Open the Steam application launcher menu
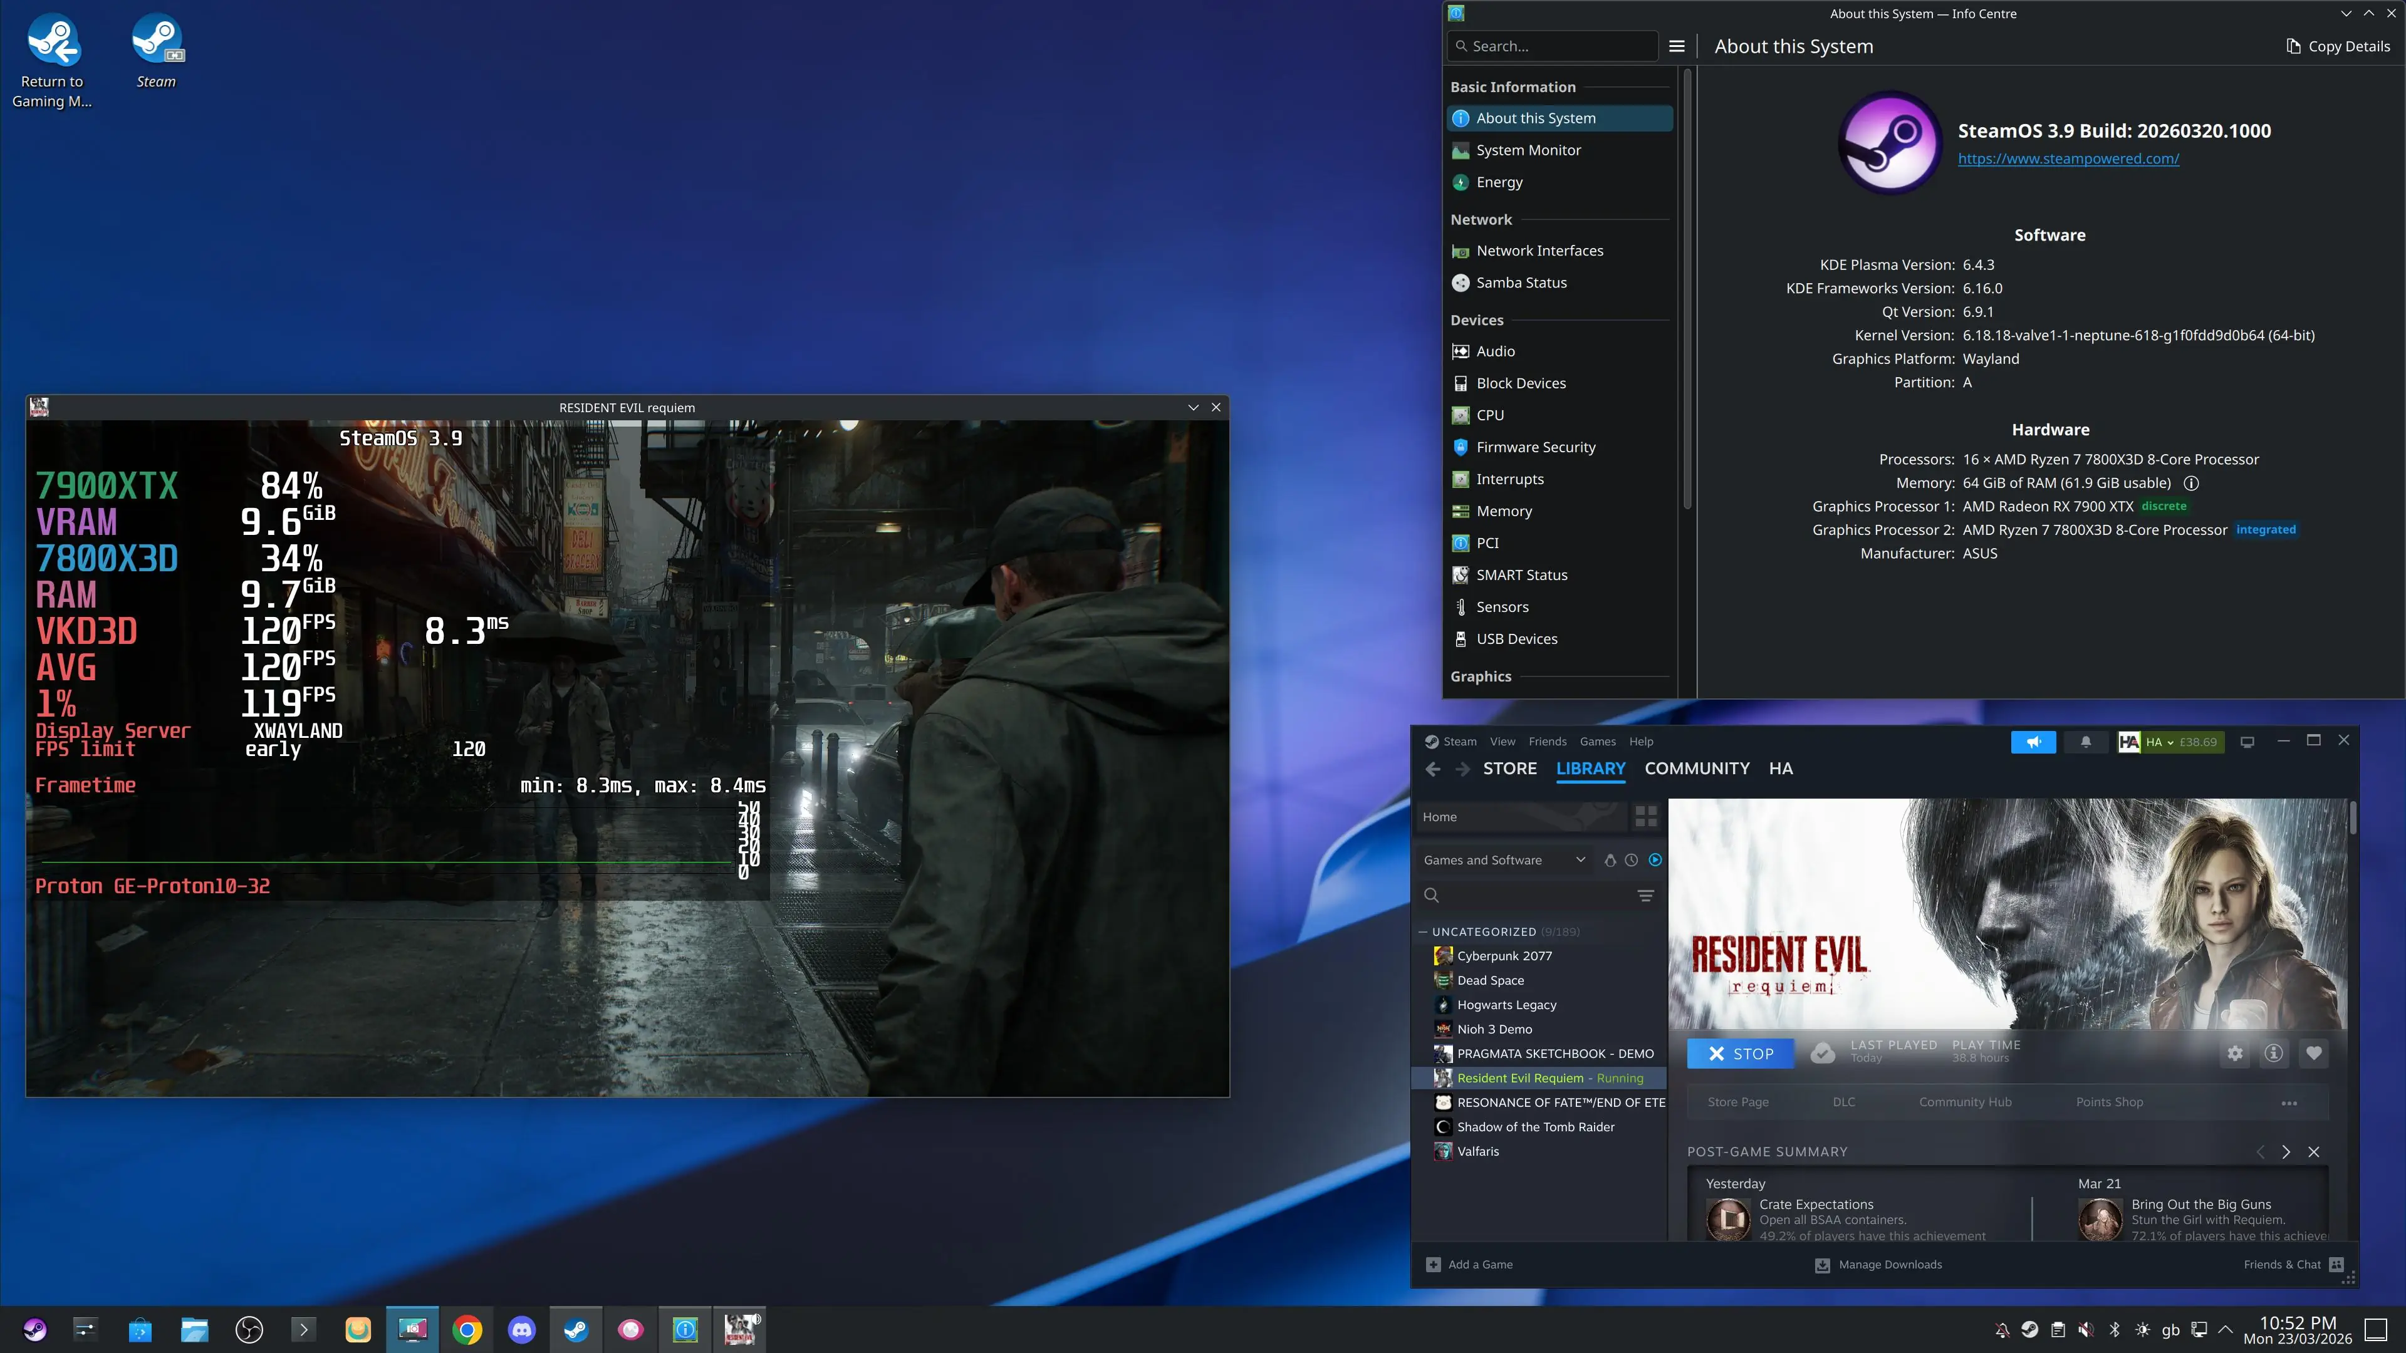The image size is (2406, 1353). (x=34, y=1330)
